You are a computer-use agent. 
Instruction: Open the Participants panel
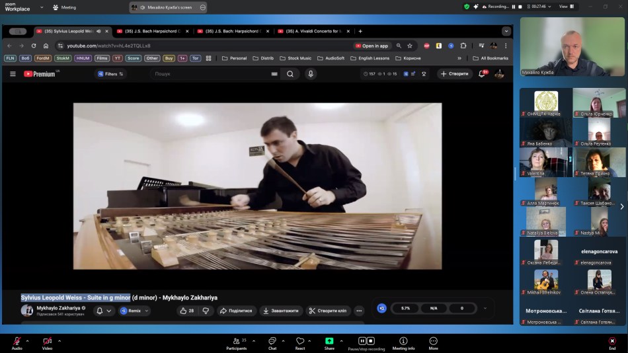pyautogui.click(x=236, y=341)
